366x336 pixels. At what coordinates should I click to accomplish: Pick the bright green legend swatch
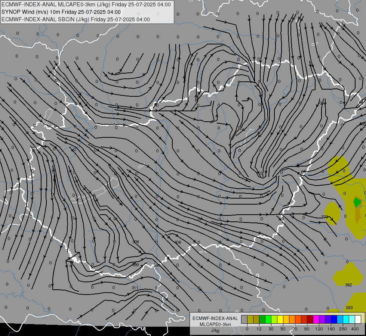[x=268, y=320]
